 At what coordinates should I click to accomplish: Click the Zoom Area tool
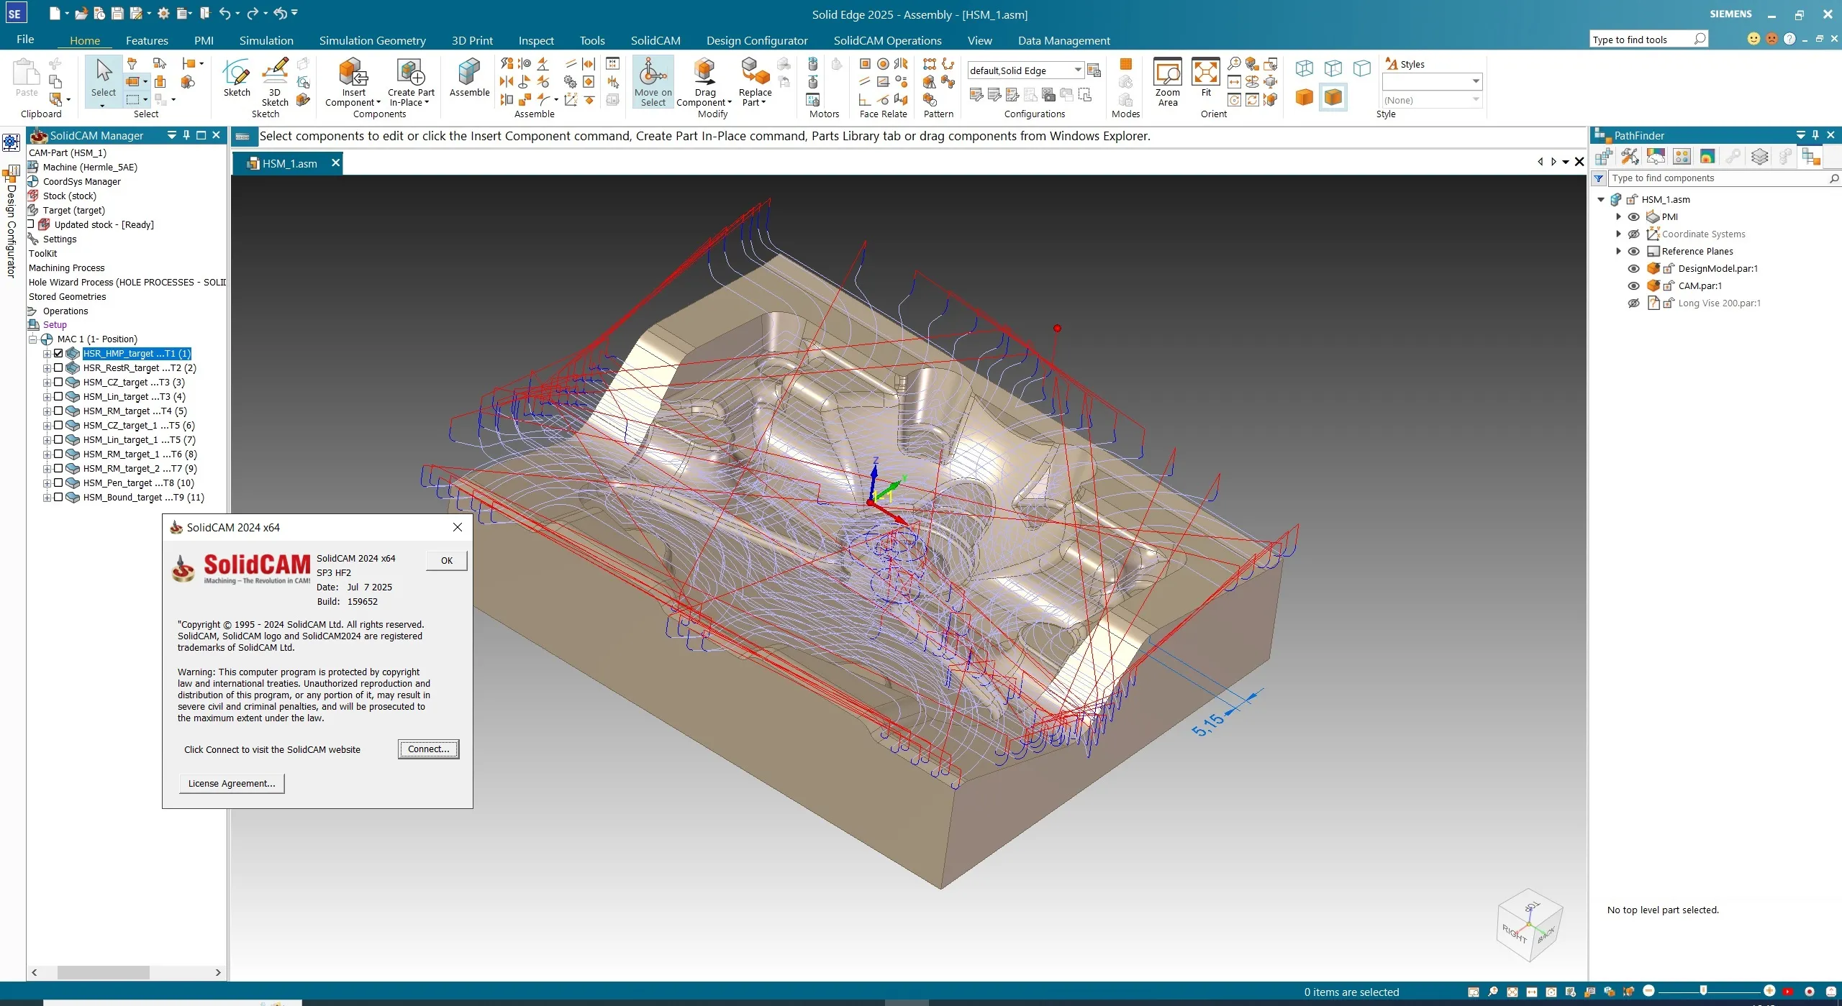click(1167, 82)
